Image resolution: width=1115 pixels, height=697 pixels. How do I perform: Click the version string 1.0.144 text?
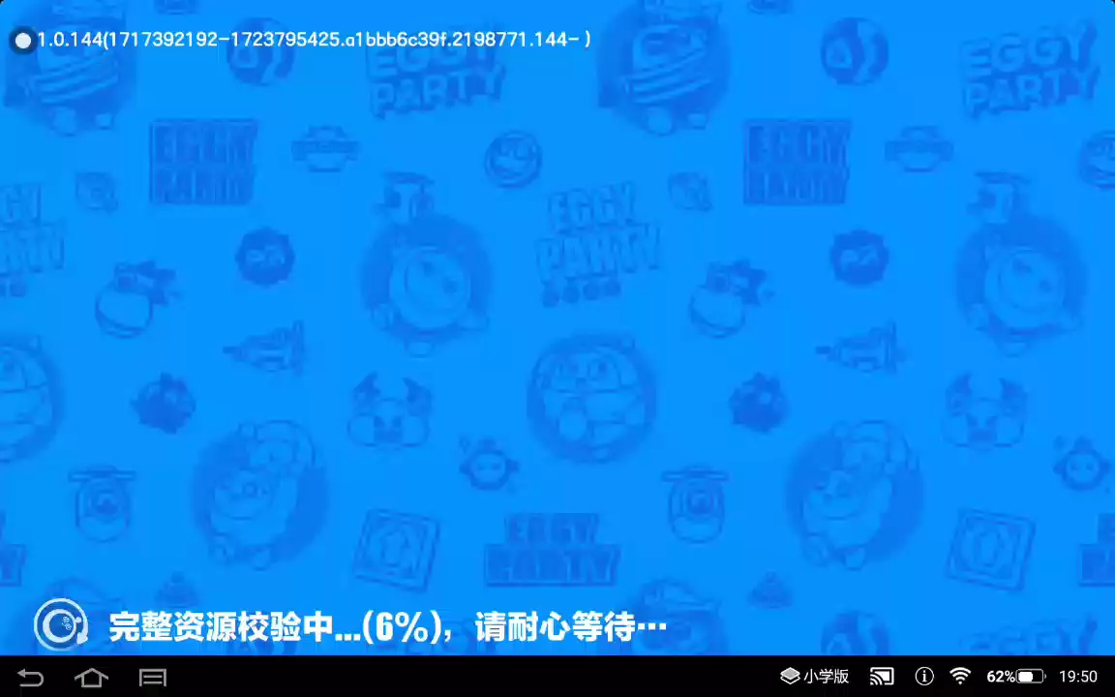[x=314, y=40]
